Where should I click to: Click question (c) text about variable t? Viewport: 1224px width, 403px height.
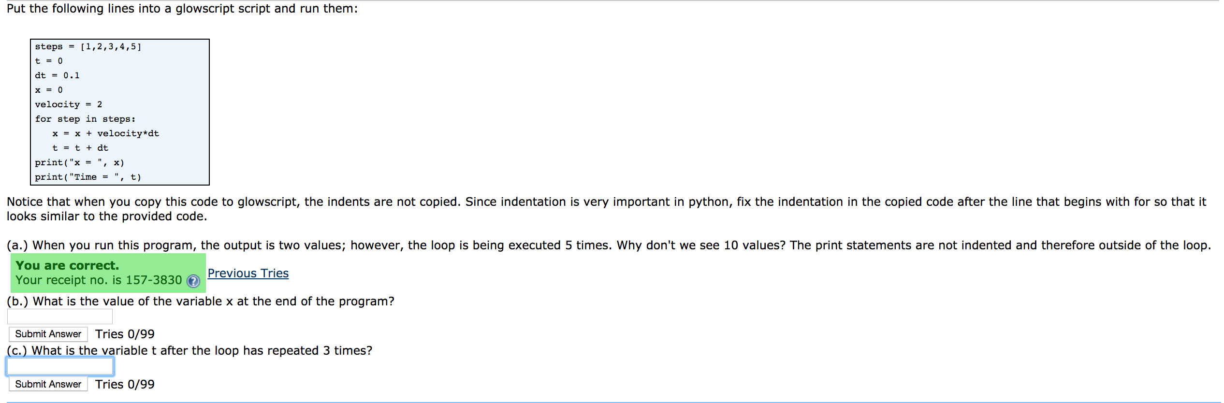[x=189, y=351]
